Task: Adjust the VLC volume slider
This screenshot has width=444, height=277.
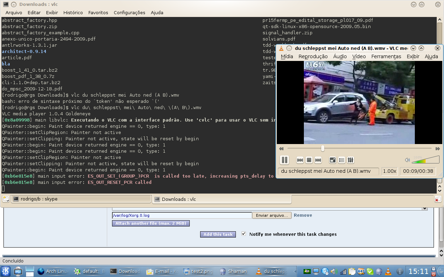Action: point(426,160)
